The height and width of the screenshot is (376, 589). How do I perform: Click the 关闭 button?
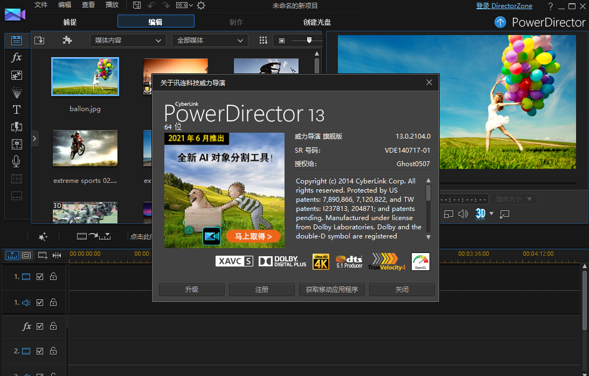point(402,290)
